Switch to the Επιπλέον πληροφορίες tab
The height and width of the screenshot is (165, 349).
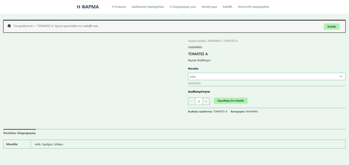(x=19, y=133)
